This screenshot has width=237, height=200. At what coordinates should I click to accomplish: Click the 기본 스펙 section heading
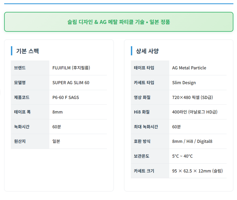(x=27, y=51)
